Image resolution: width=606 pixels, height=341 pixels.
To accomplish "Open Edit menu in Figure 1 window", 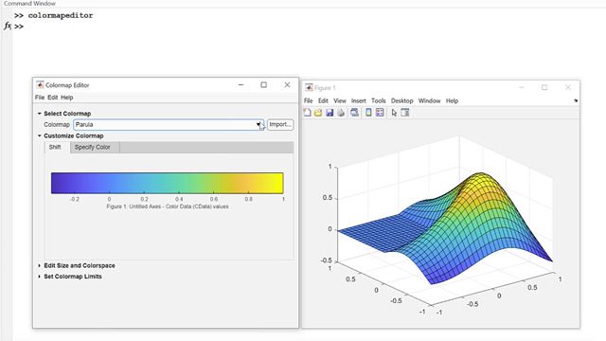I will [323, 100].
